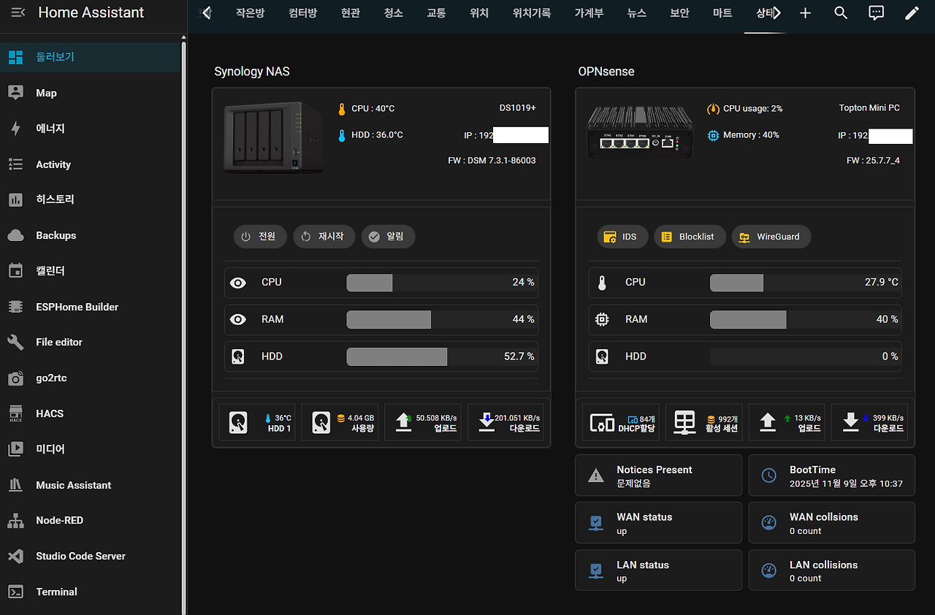
Task: Click the NAS 전원 power button
Action: pos(260,237)
